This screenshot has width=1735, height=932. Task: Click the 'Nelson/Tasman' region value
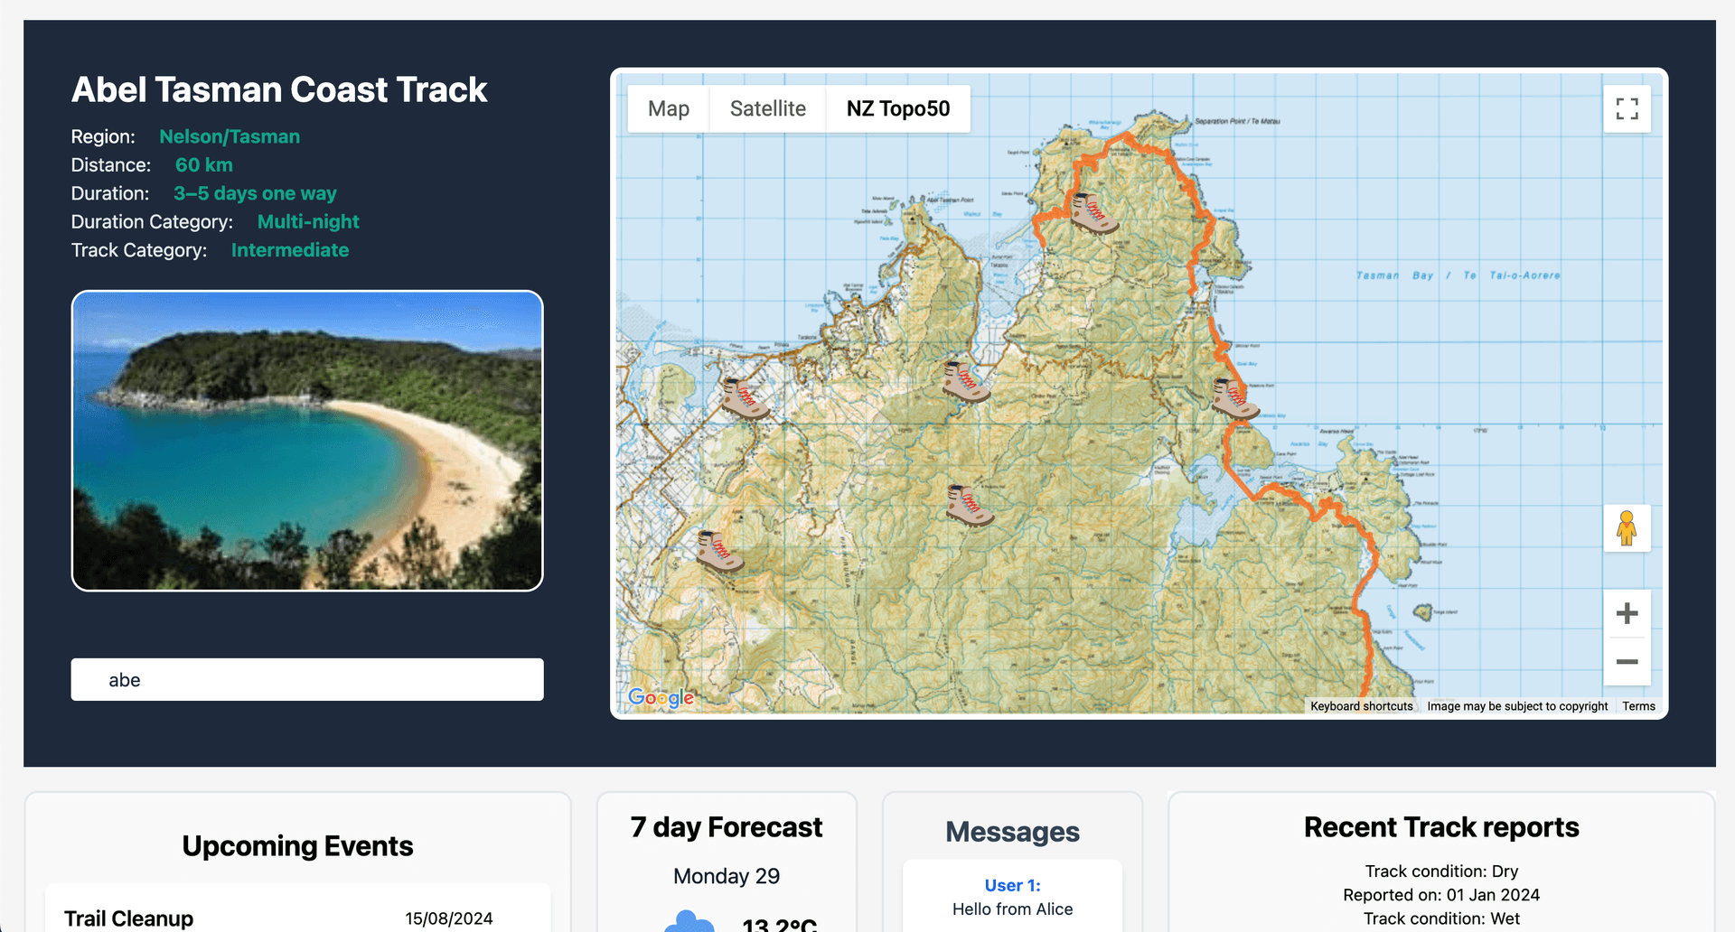click(x=230, y=136)
